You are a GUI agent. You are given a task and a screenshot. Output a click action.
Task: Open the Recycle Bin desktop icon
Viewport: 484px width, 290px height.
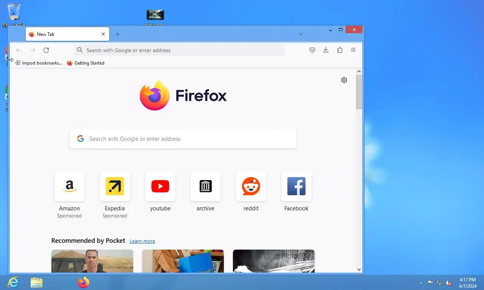pyautogui.click(x=14, y=15)
